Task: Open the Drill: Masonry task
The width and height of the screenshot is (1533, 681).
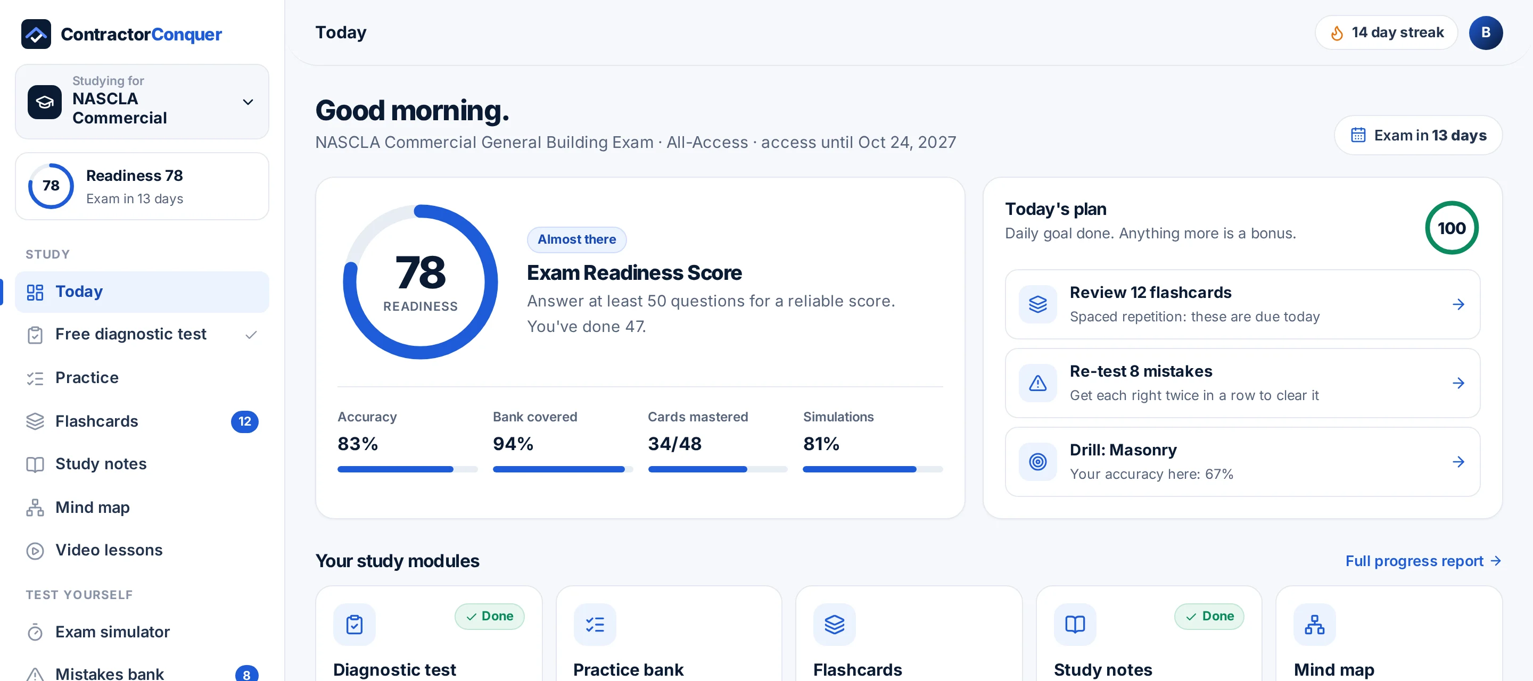Action: tap(1242, 461)
